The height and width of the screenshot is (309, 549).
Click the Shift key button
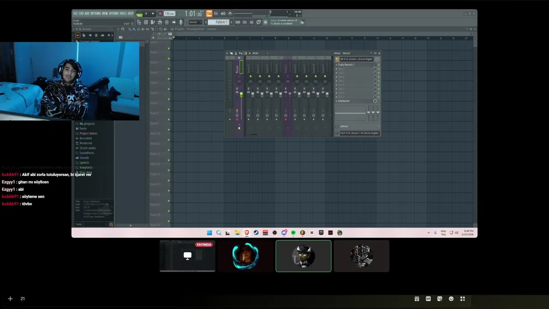click(238, 22)
